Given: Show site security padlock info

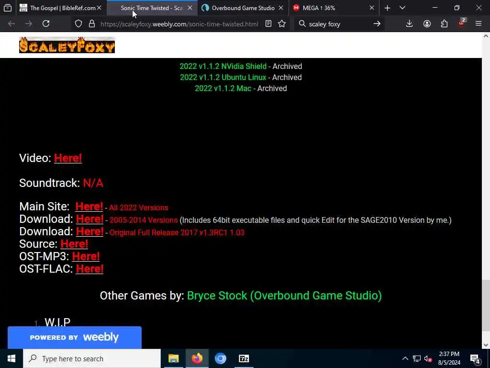Looking at the screenshot, I should click(x=92, y=24).
